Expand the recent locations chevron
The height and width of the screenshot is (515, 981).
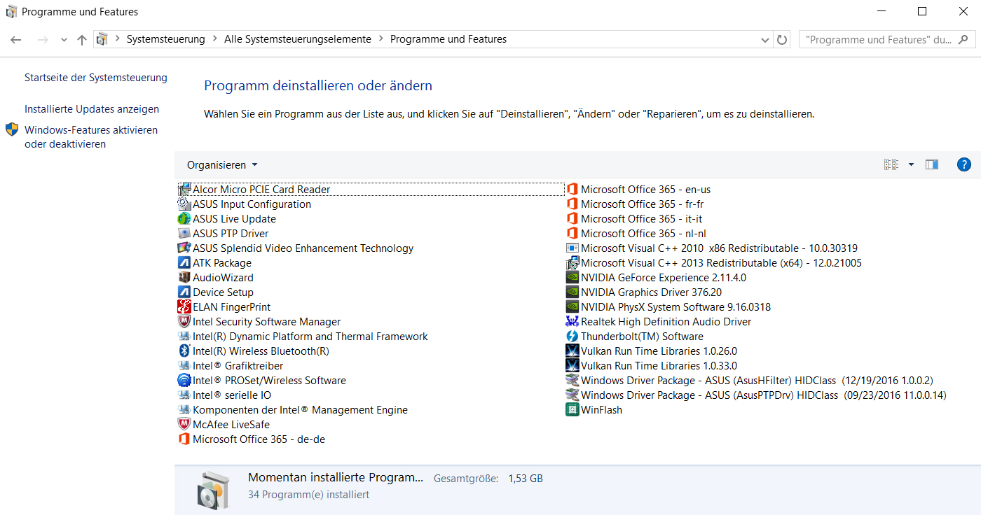[64, 40]
